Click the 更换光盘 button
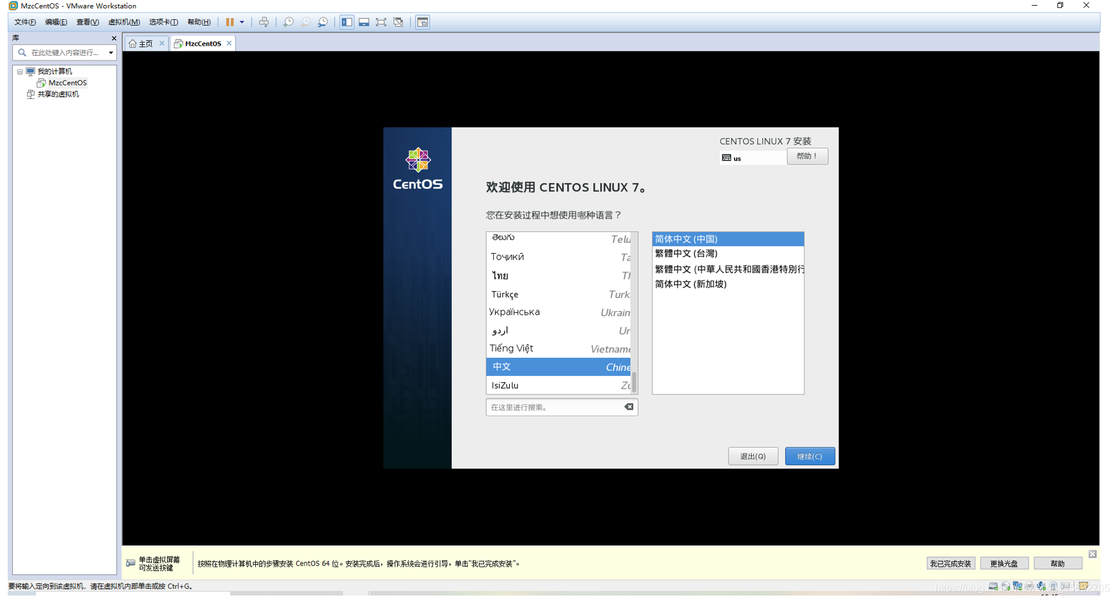 coord(1004,563)
